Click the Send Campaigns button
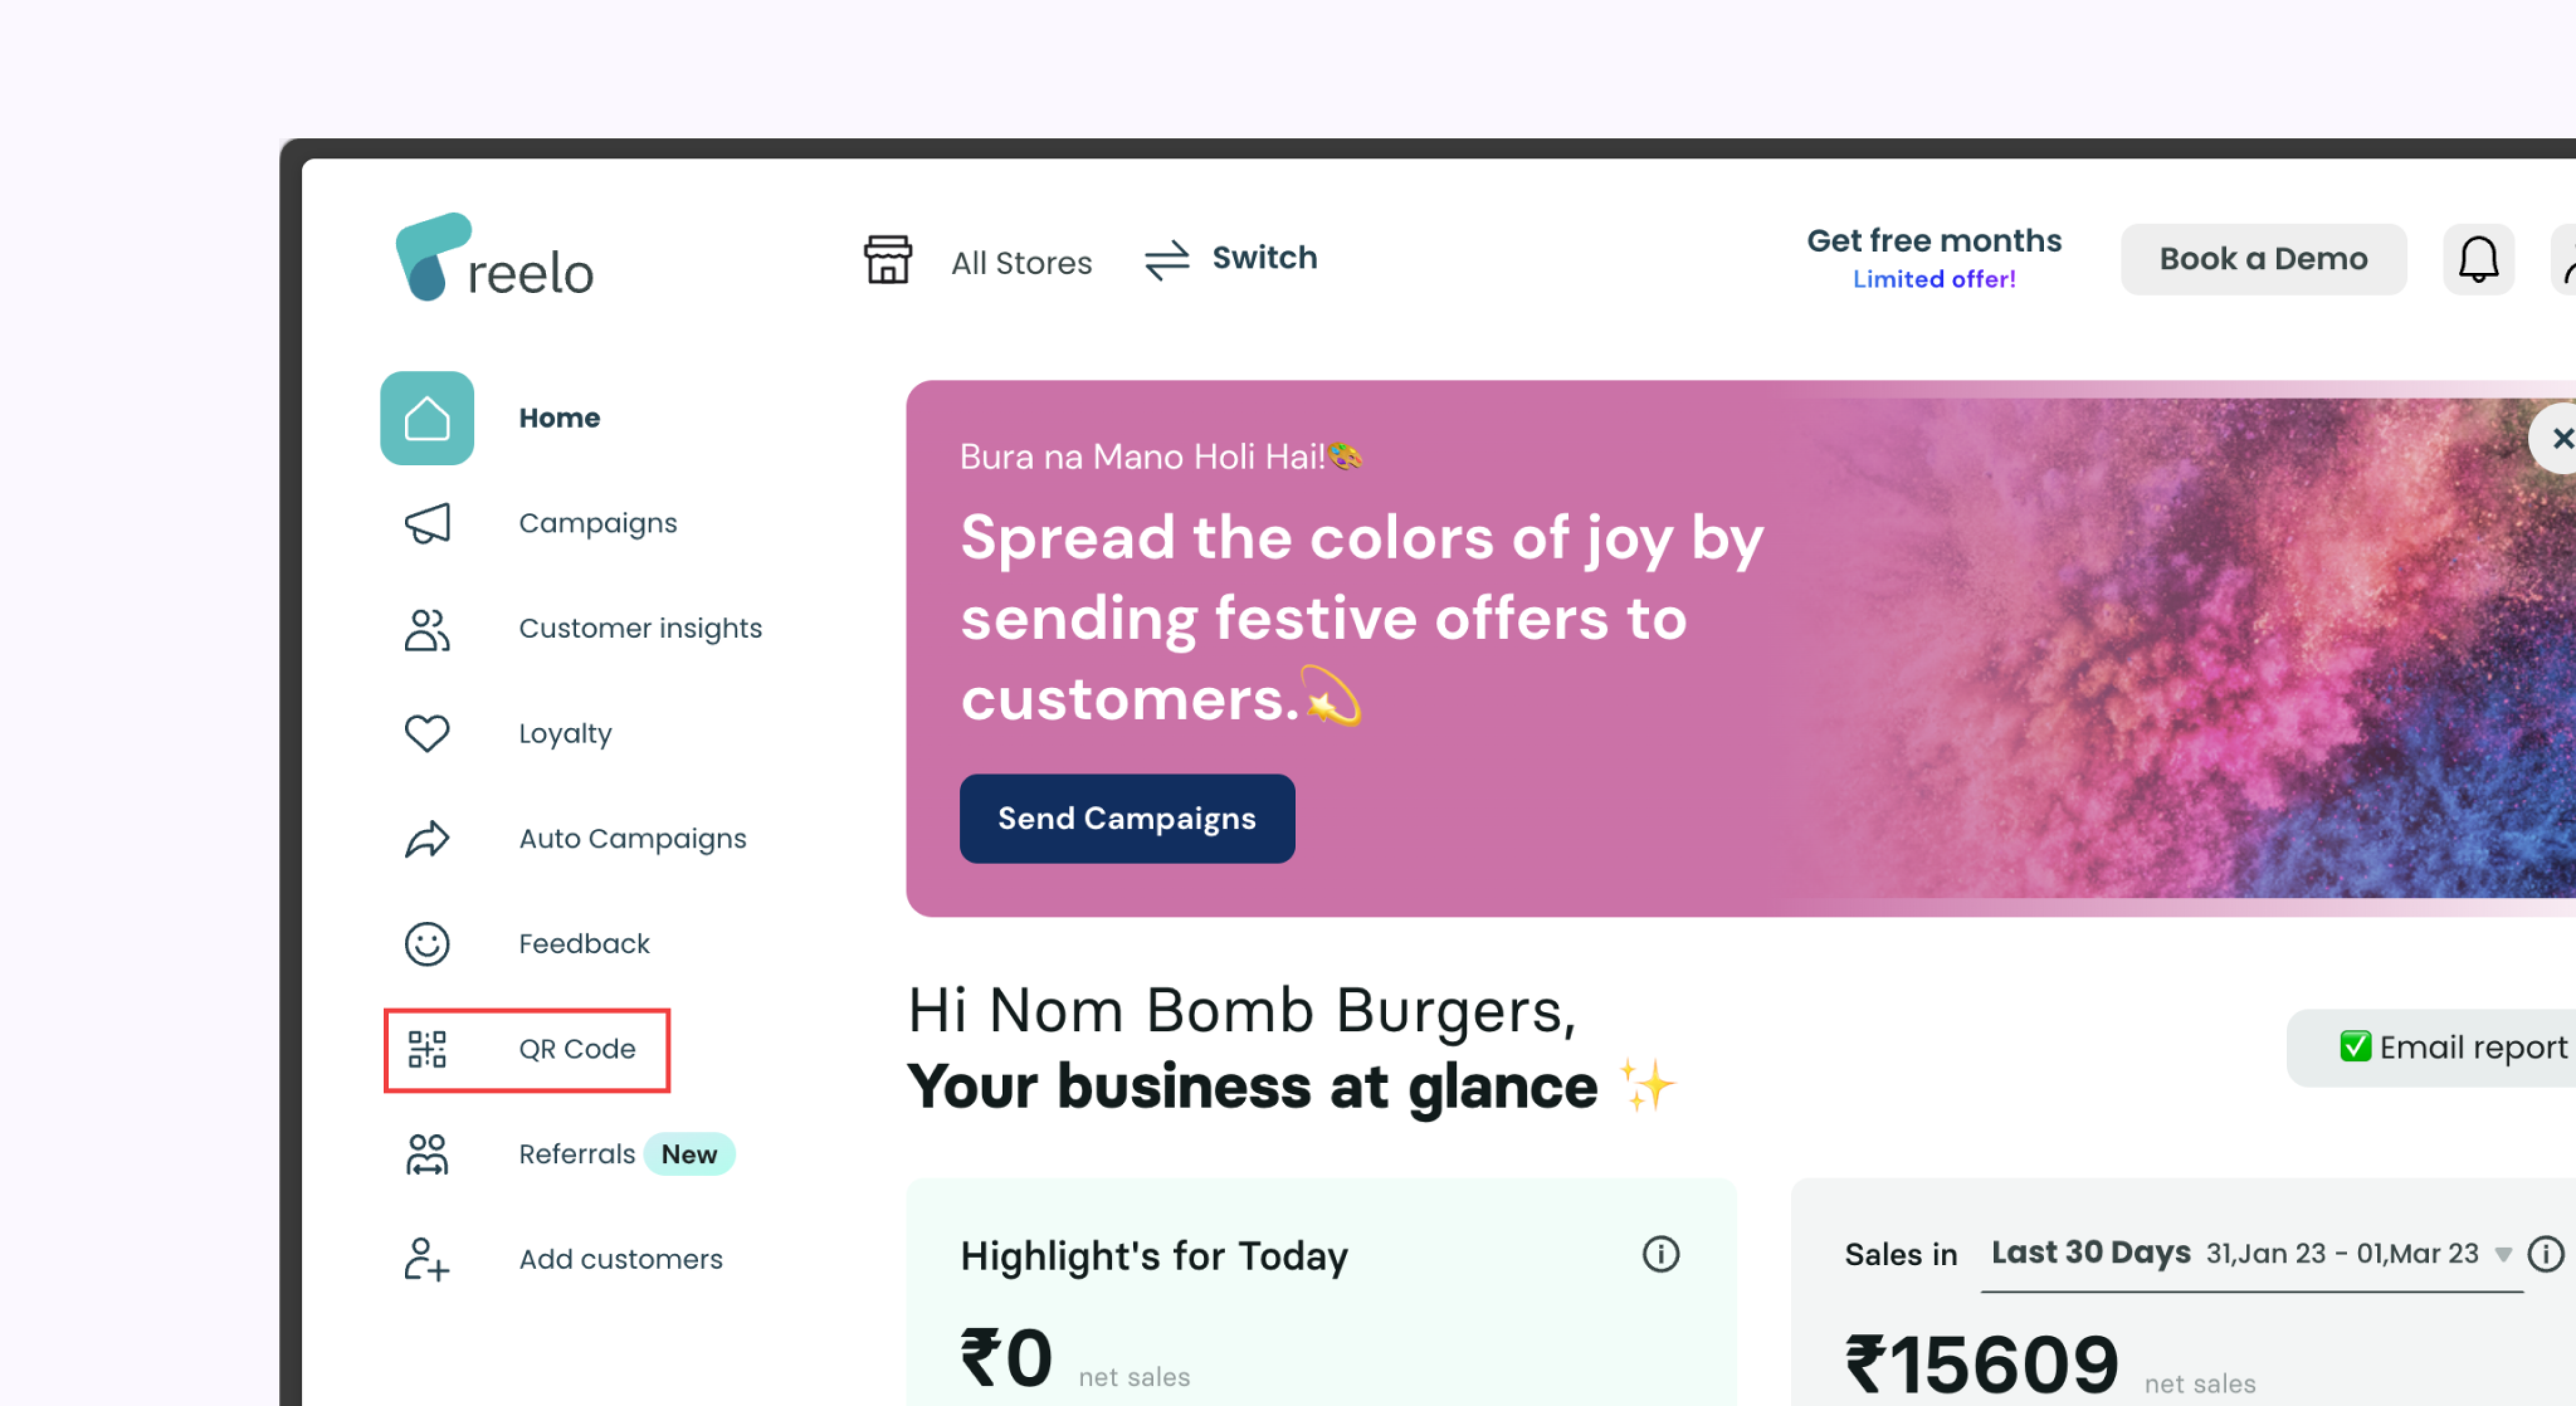The width and height of the screenshot is (2576, 1406). (1127, 818)
